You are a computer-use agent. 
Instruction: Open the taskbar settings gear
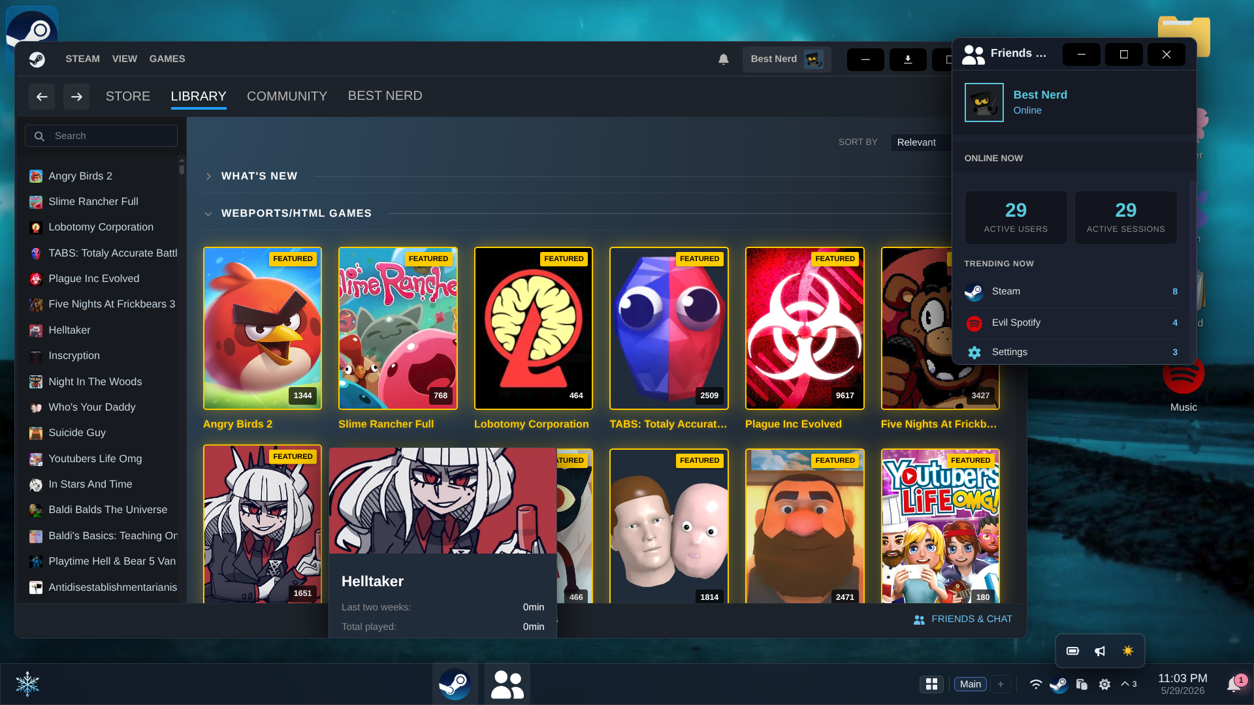(1104, 684)
